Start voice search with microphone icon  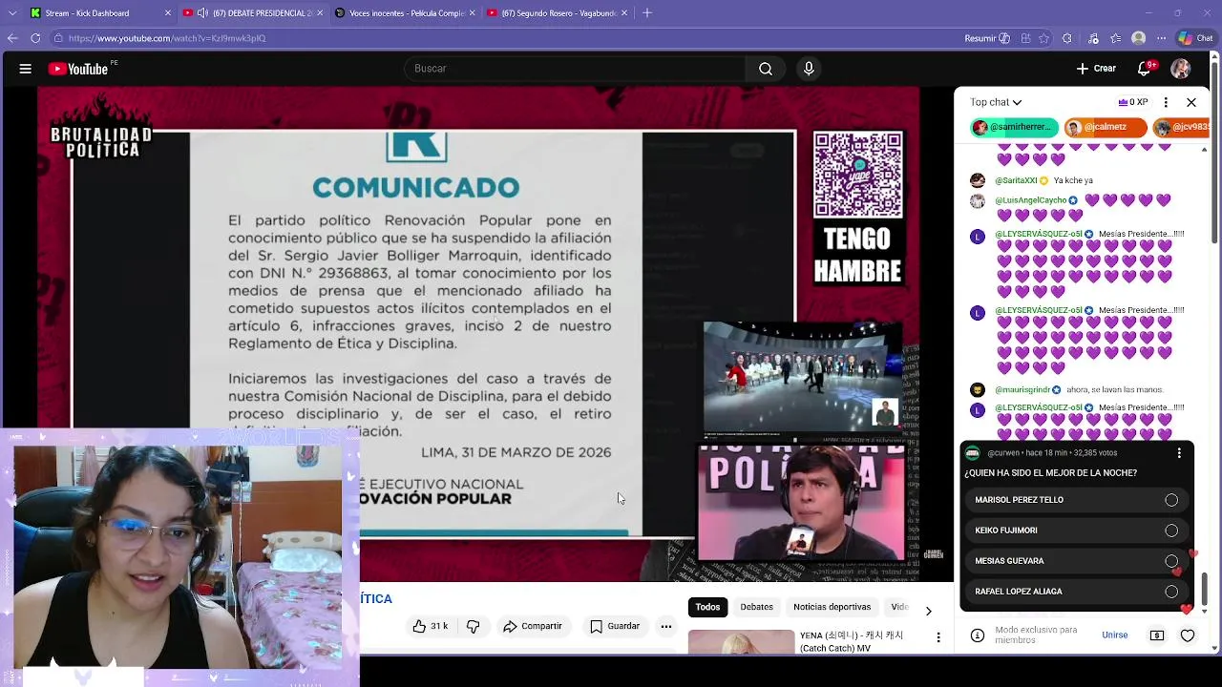[809, 69]
